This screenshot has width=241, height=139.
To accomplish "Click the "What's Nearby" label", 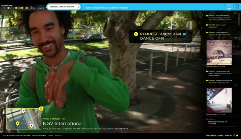I will click(x=52, y=119).
